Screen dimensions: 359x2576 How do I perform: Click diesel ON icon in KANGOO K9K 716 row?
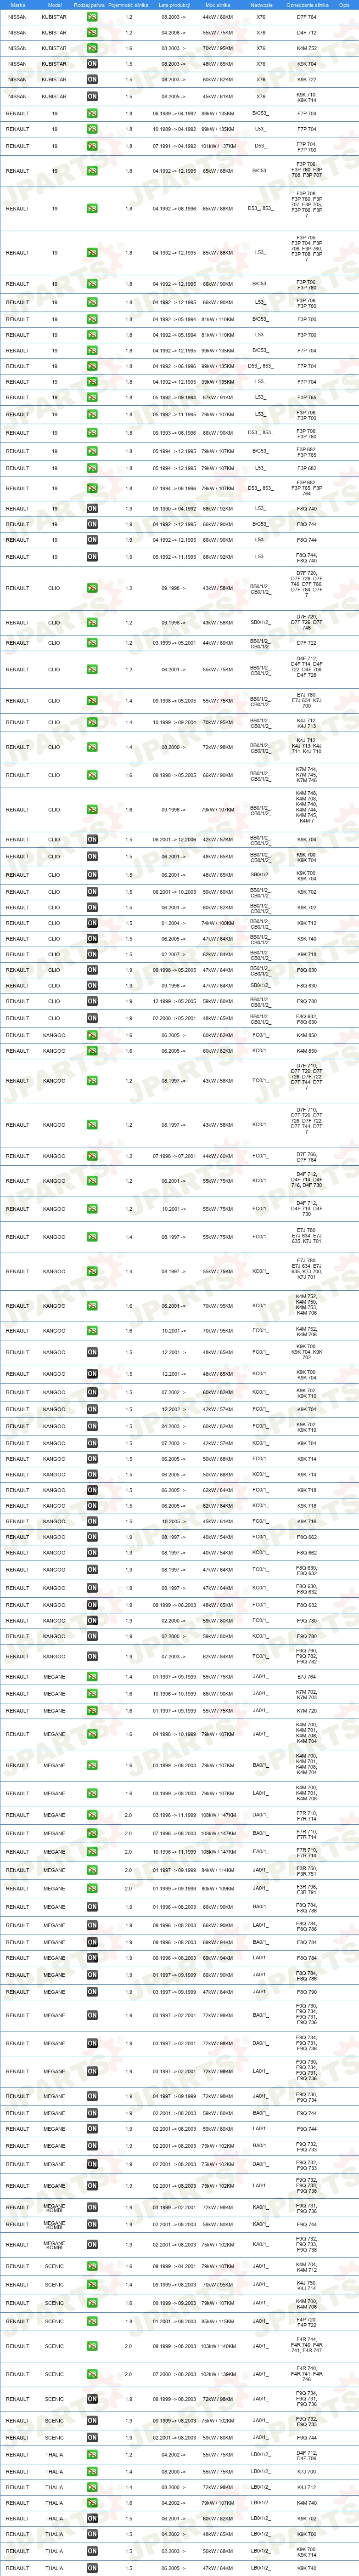point(92,1522)
